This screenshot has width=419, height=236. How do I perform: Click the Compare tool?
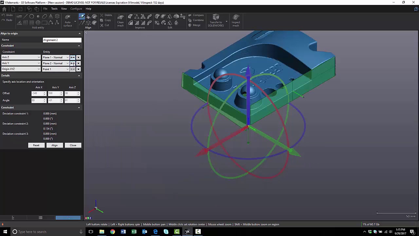[x=196, y=15]
